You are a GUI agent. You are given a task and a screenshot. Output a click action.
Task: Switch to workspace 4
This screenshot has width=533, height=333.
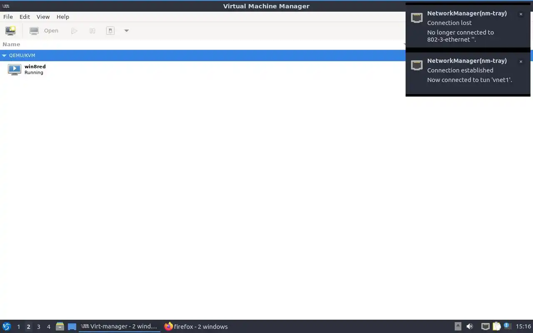[48, 327]
